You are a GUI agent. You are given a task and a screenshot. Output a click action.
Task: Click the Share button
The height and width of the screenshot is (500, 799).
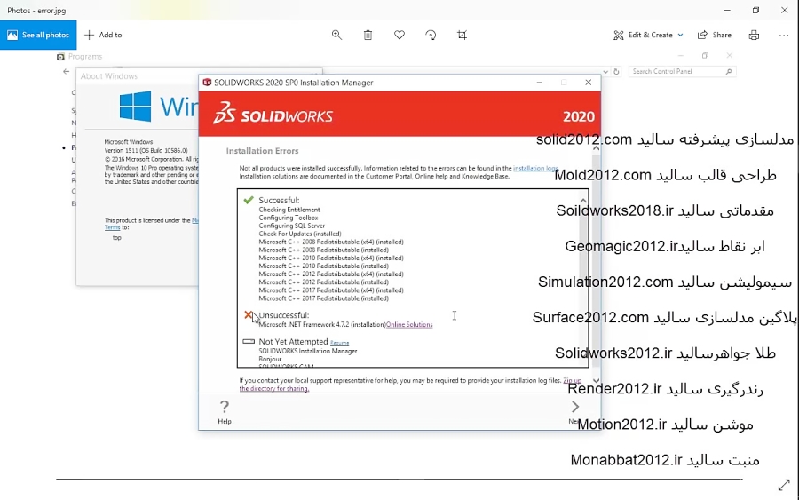[715, 35]
